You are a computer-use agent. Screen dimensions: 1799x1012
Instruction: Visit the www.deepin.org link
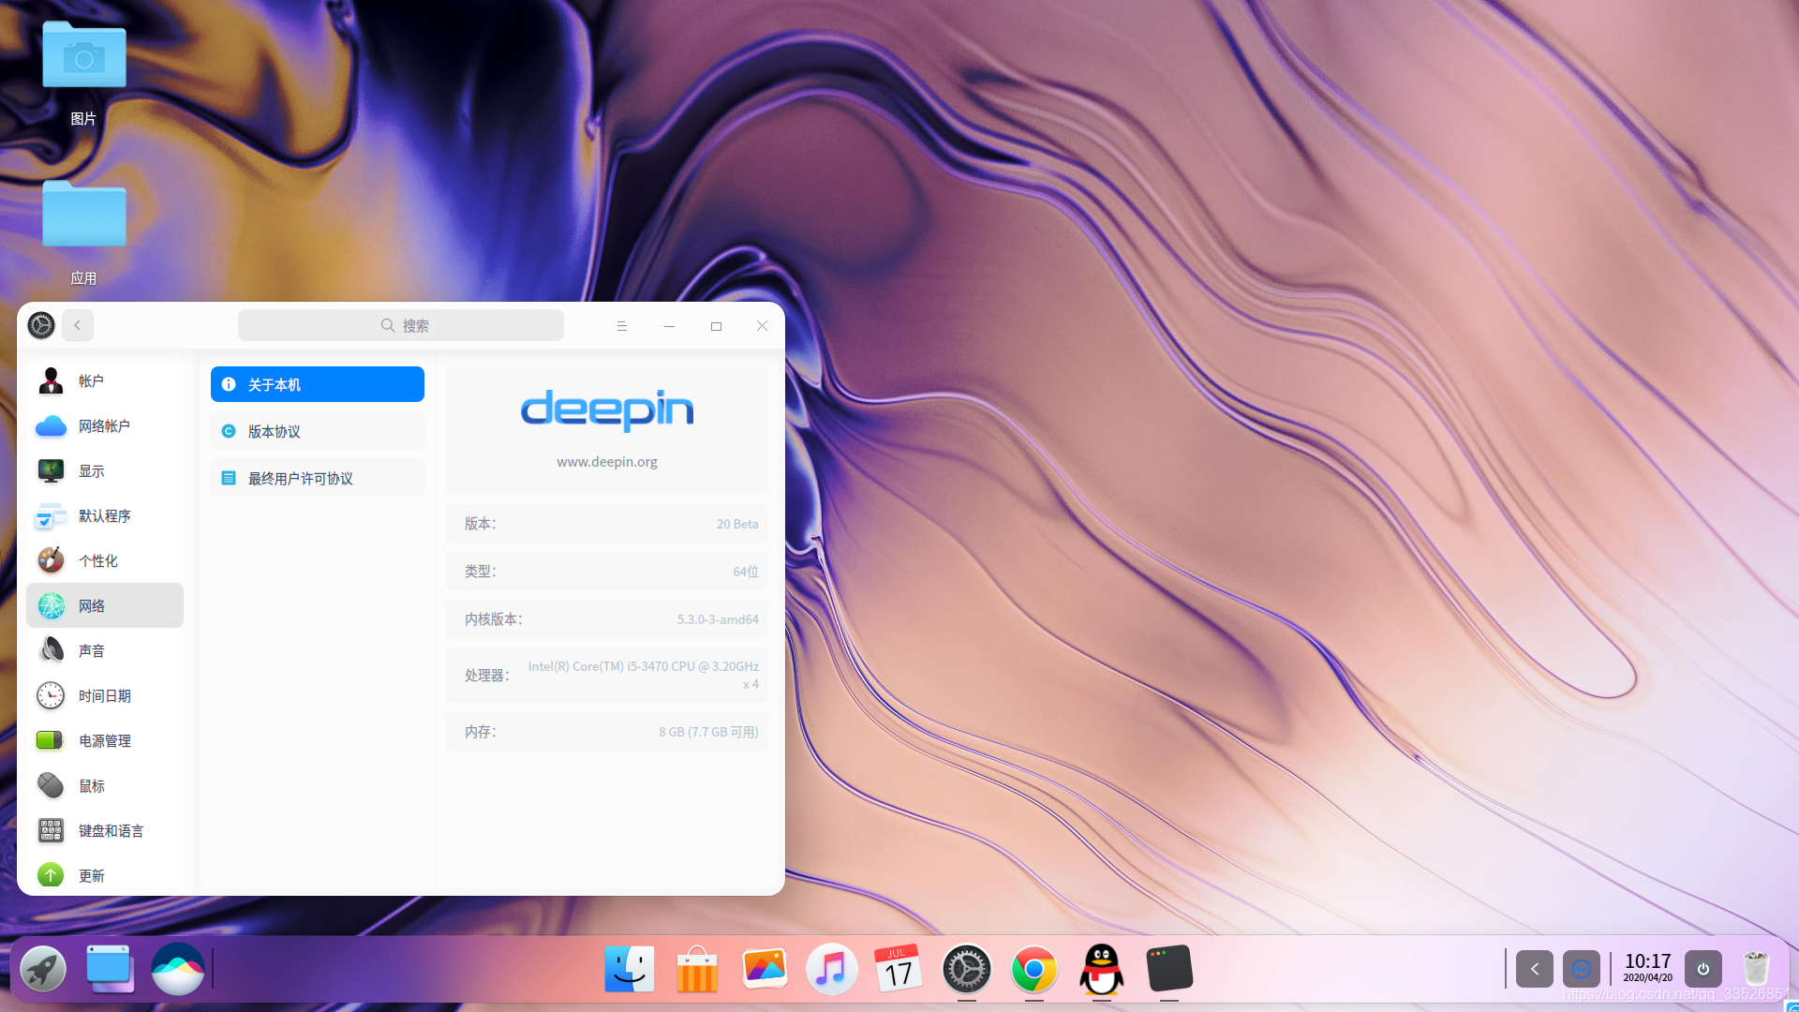coord(607,461)
